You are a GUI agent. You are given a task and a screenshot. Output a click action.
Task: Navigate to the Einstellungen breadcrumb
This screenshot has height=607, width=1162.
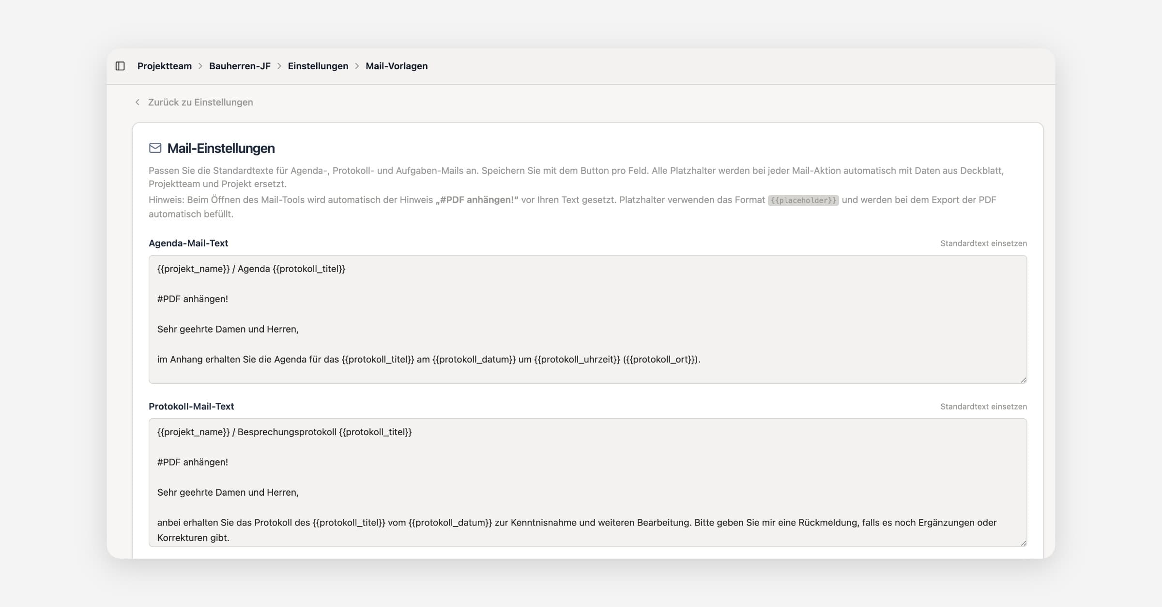coord(318,66)
